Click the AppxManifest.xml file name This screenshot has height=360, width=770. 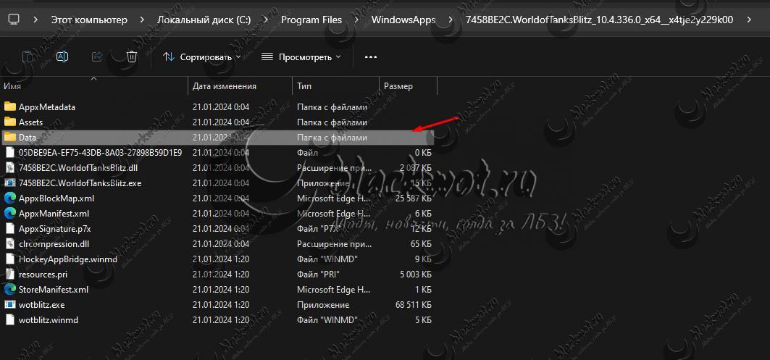54,214
